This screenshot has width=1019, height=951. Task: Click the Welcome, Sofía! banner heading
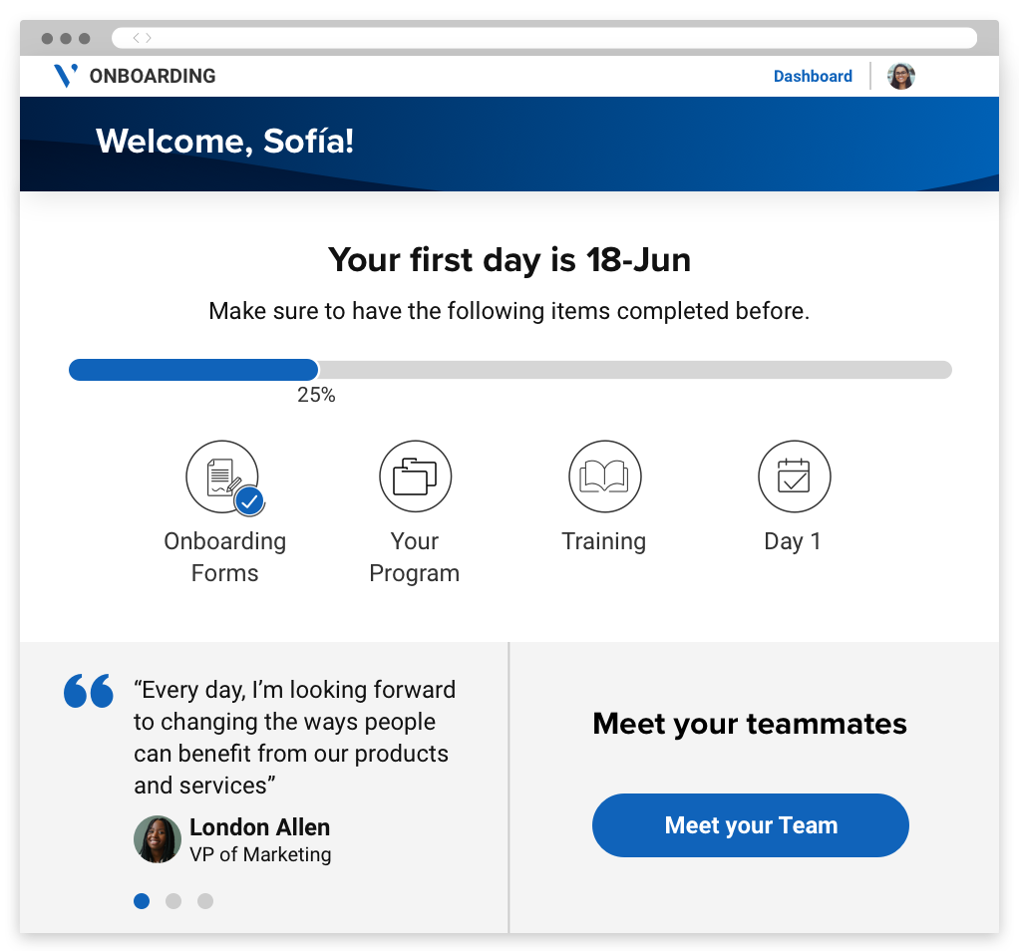point(225,141)
